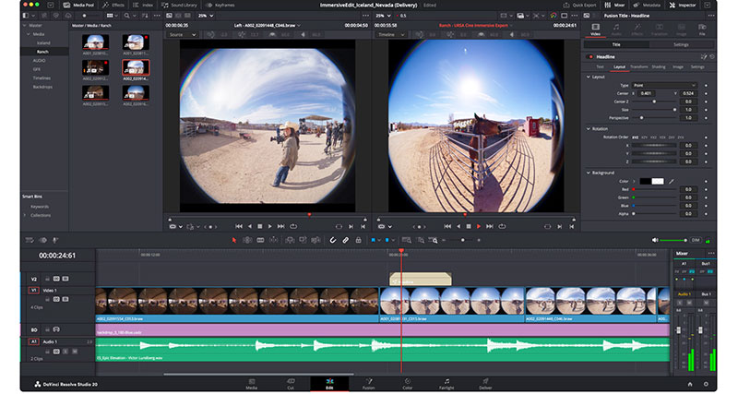Switch to the Cut page
Screen dimensions: 738x394
click(x=291, y=384)
